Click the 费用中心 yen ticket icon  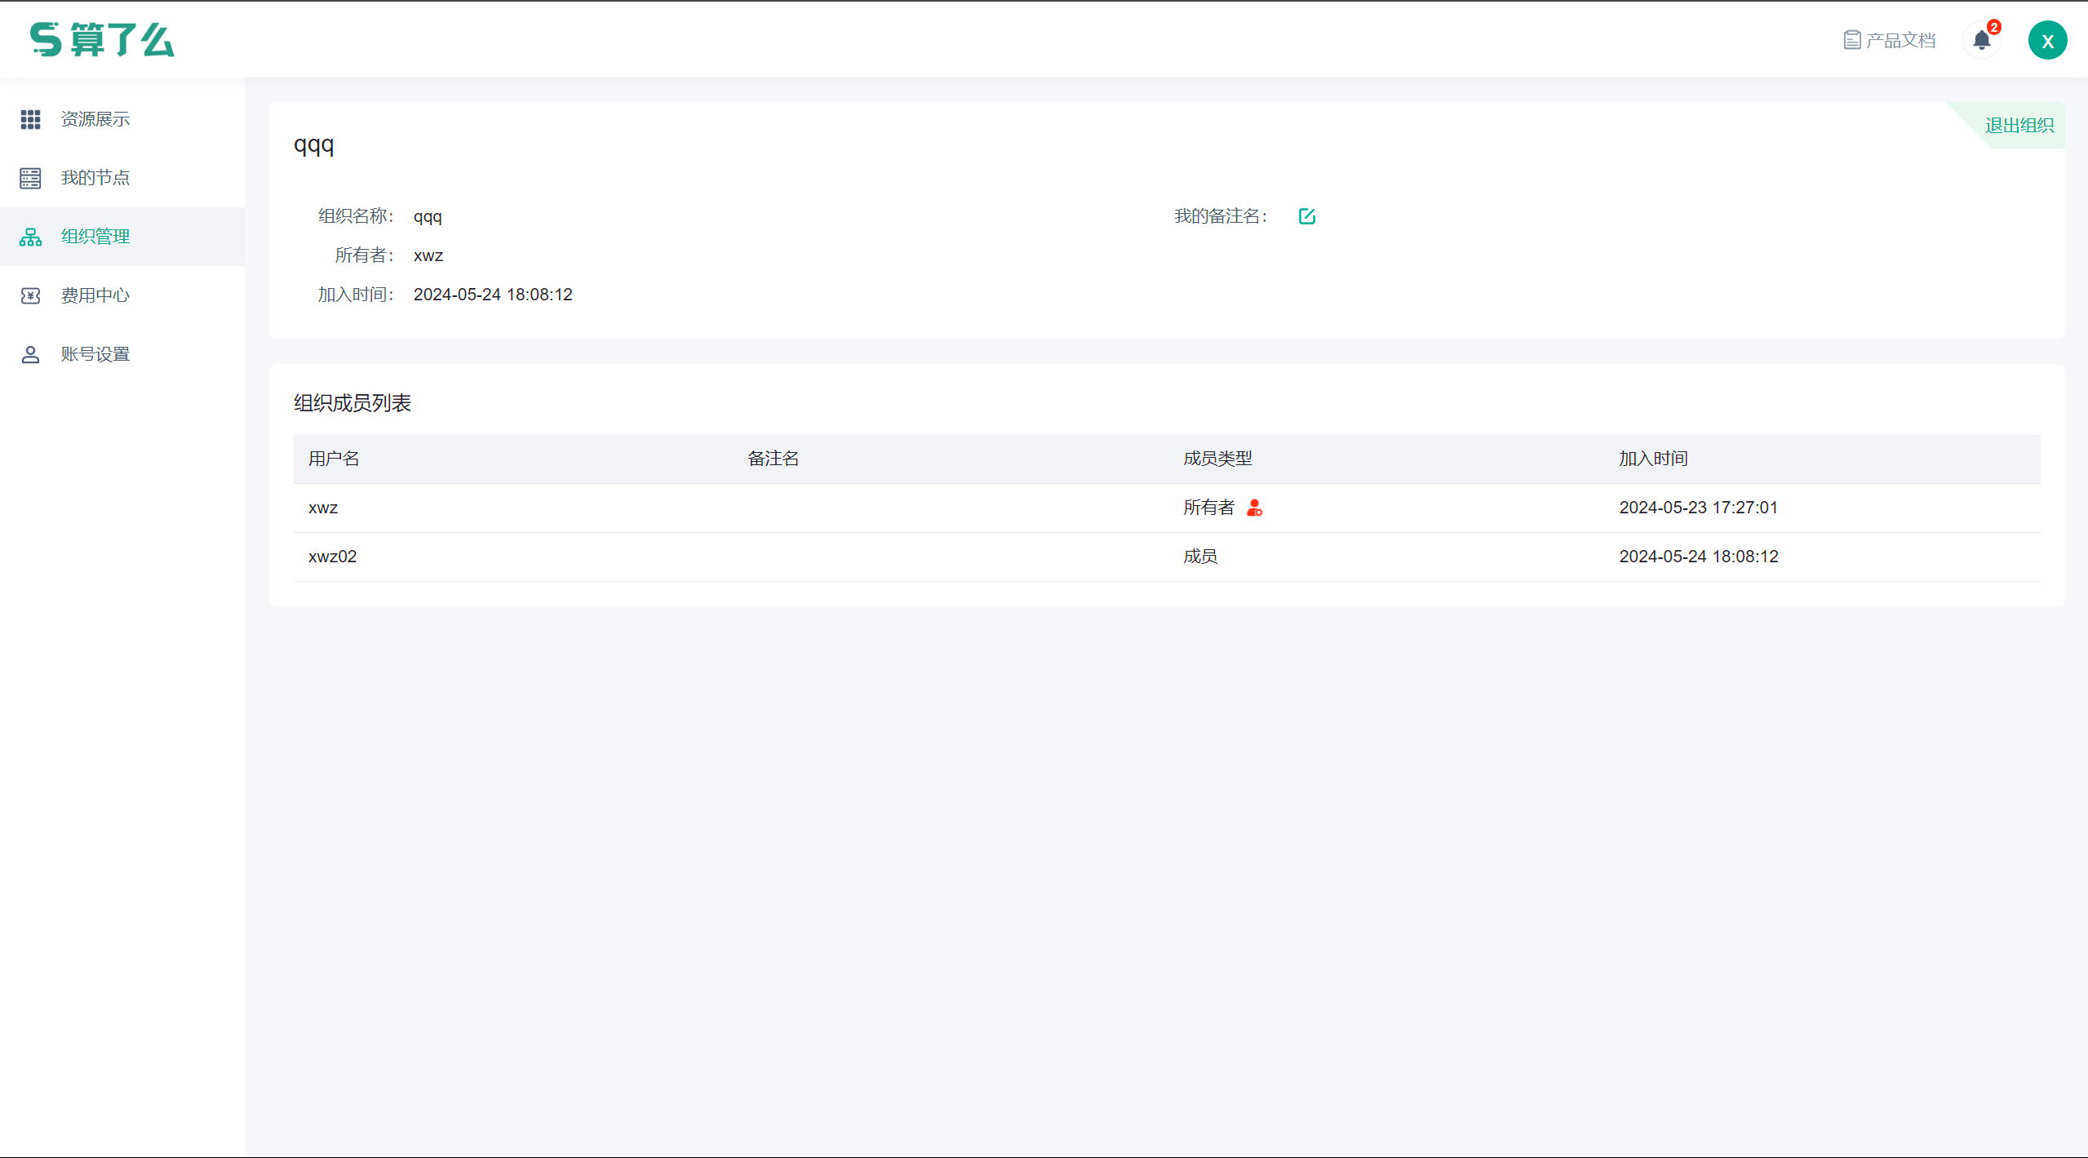pos(30,295)
